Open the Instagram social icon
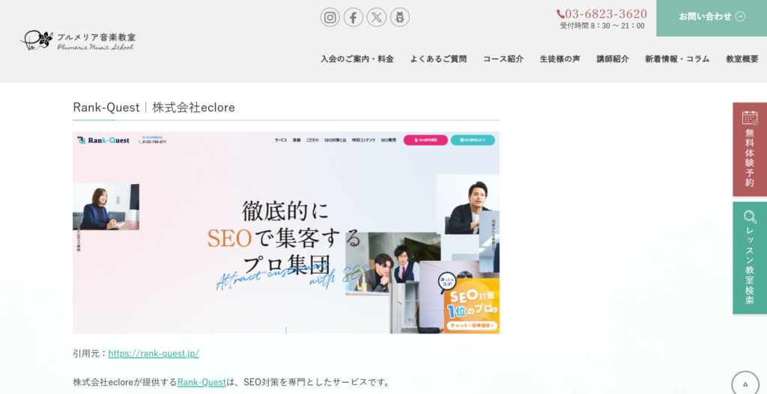 pos(330,17)
